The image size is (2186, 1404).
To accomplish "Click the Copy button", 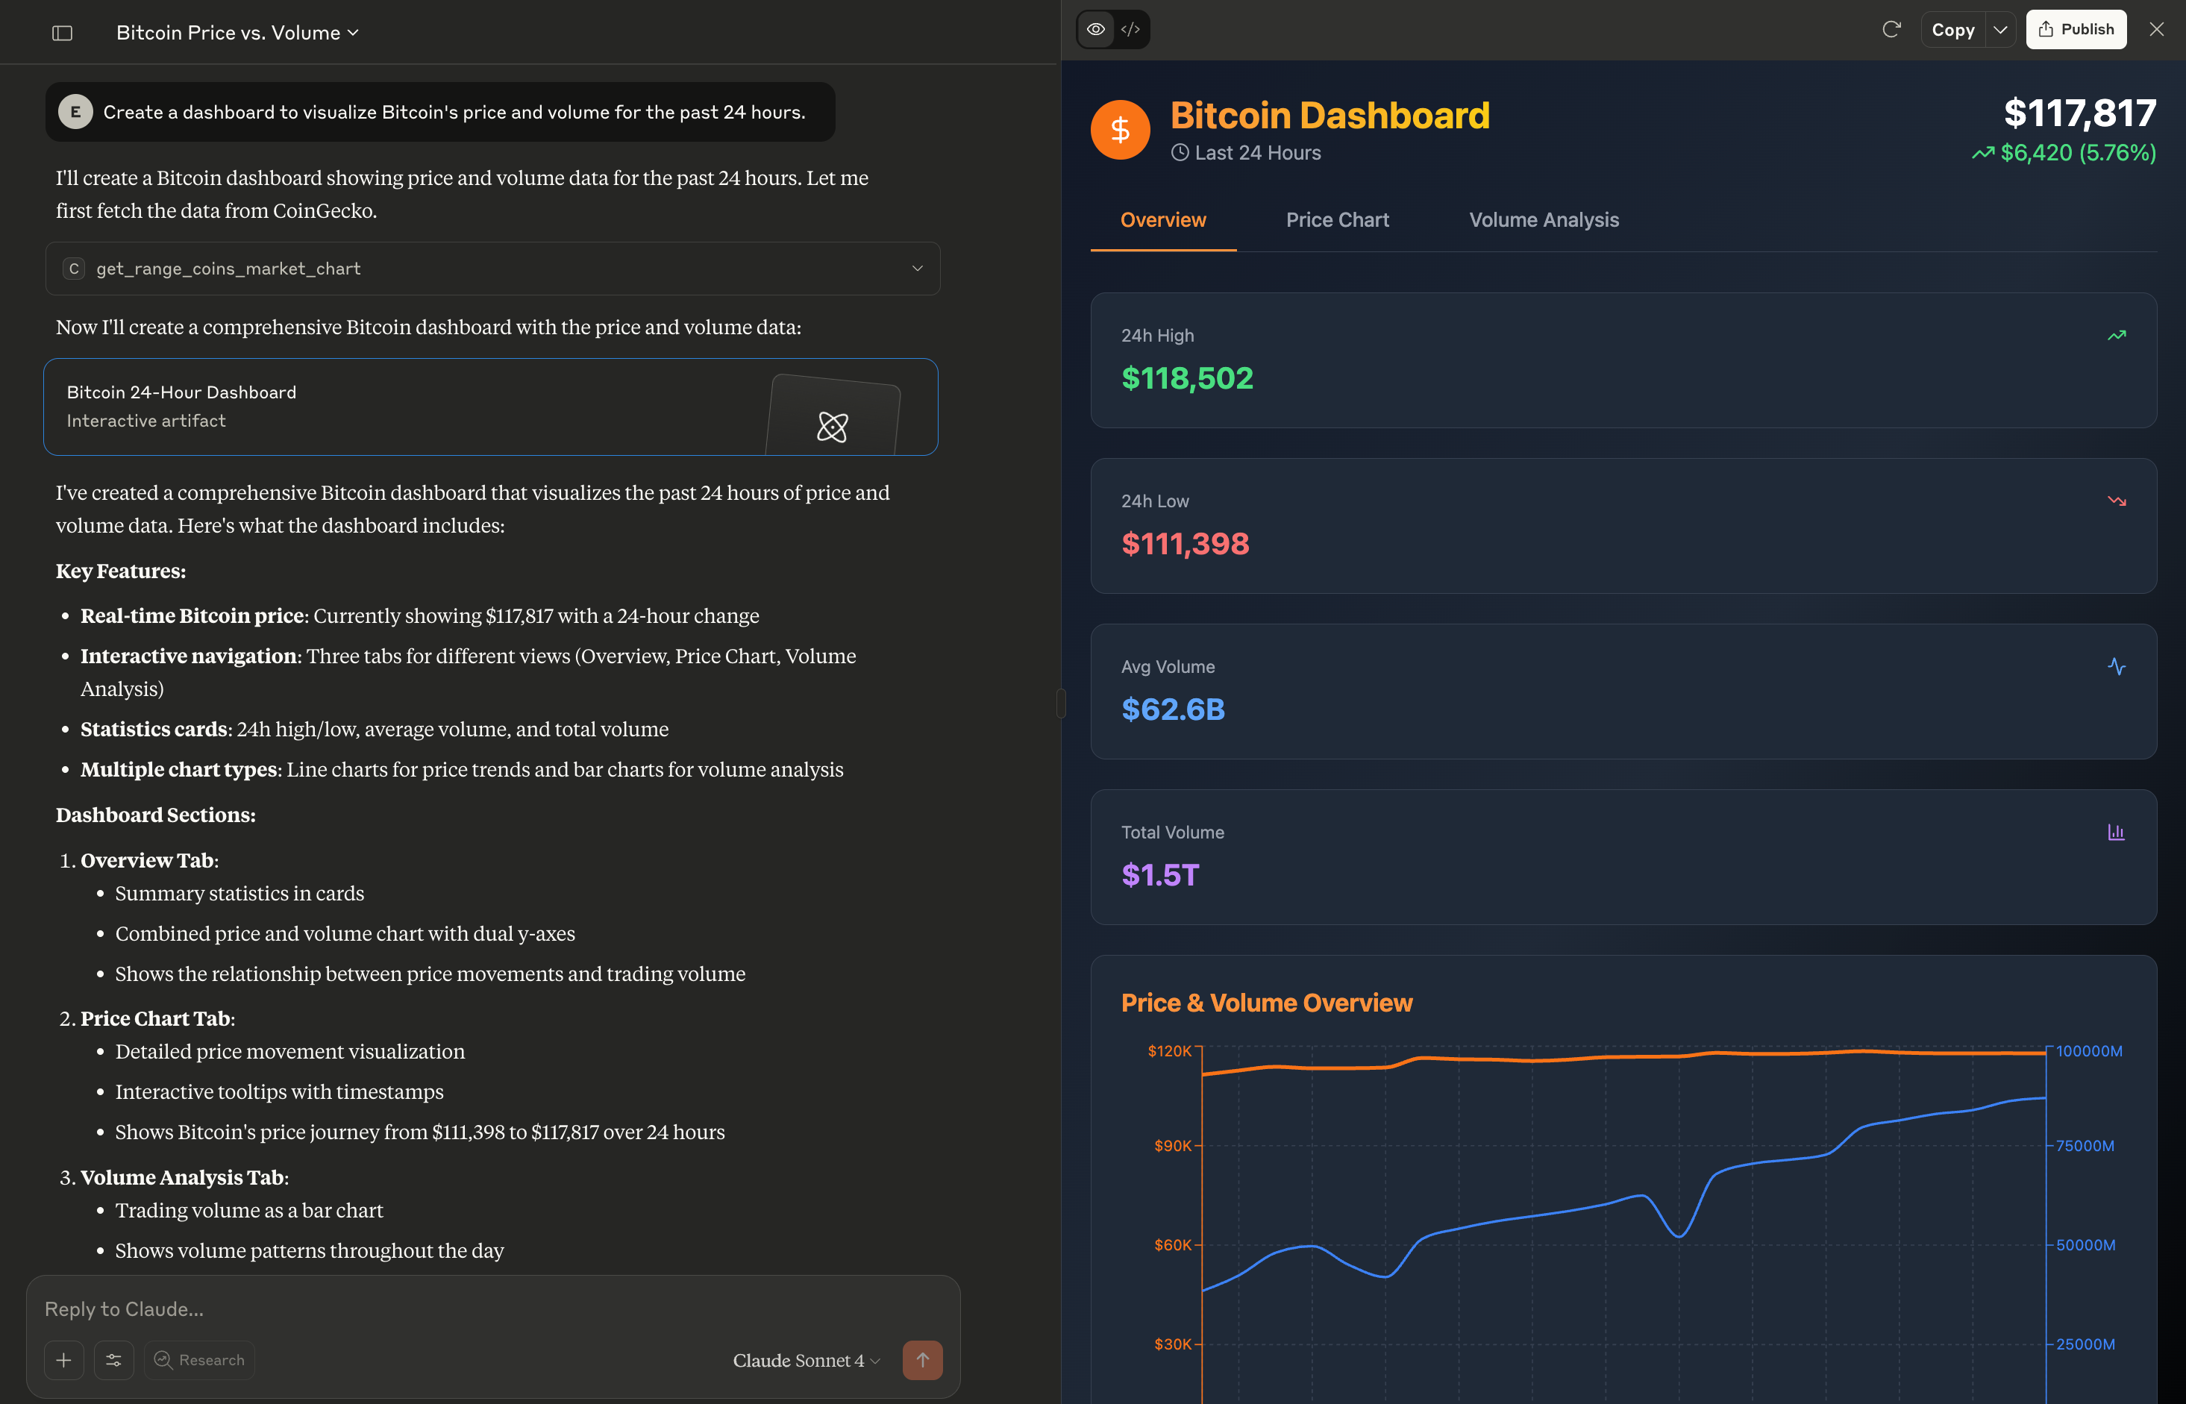I will point(1952,29).
